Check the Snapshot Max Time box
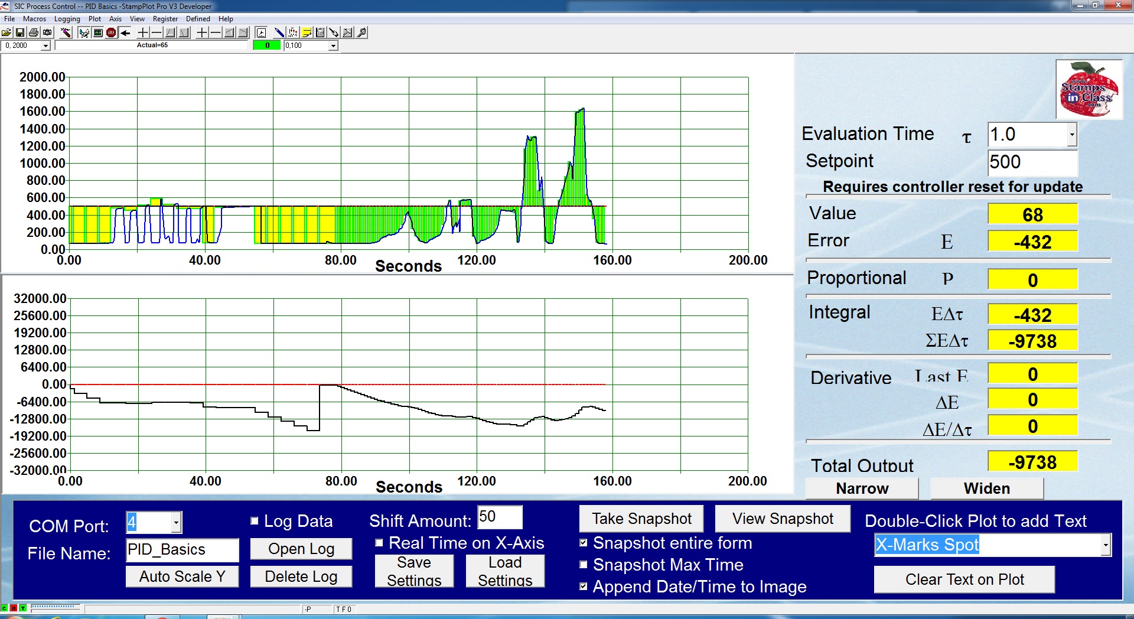Image resolution: width=1134 pixels, height=619 pixels. click(x=584, y=565)
